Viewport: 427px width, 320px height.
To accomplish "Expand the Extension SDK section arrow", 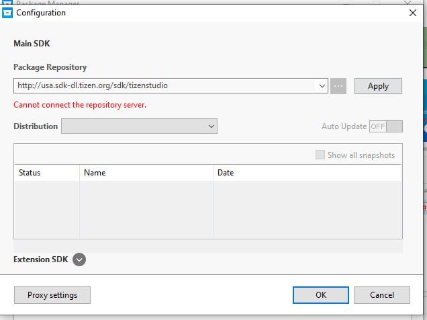I will (79, 259).
